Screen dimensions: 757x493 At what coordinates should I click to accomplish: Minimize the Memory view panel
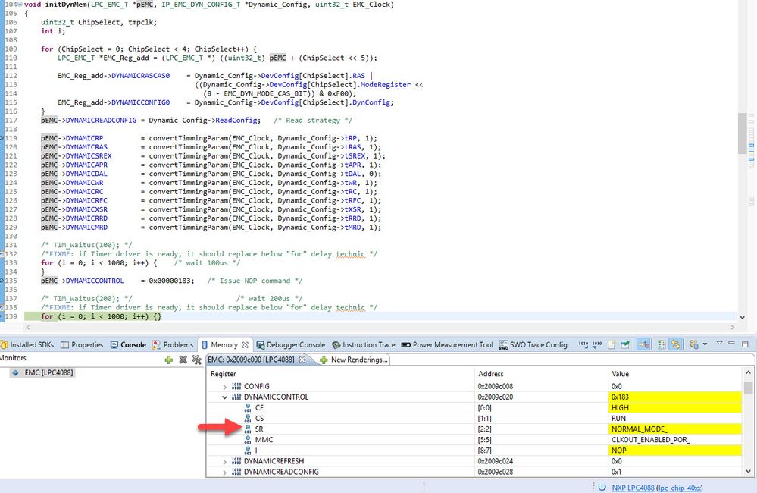click(x=731, y=344)
